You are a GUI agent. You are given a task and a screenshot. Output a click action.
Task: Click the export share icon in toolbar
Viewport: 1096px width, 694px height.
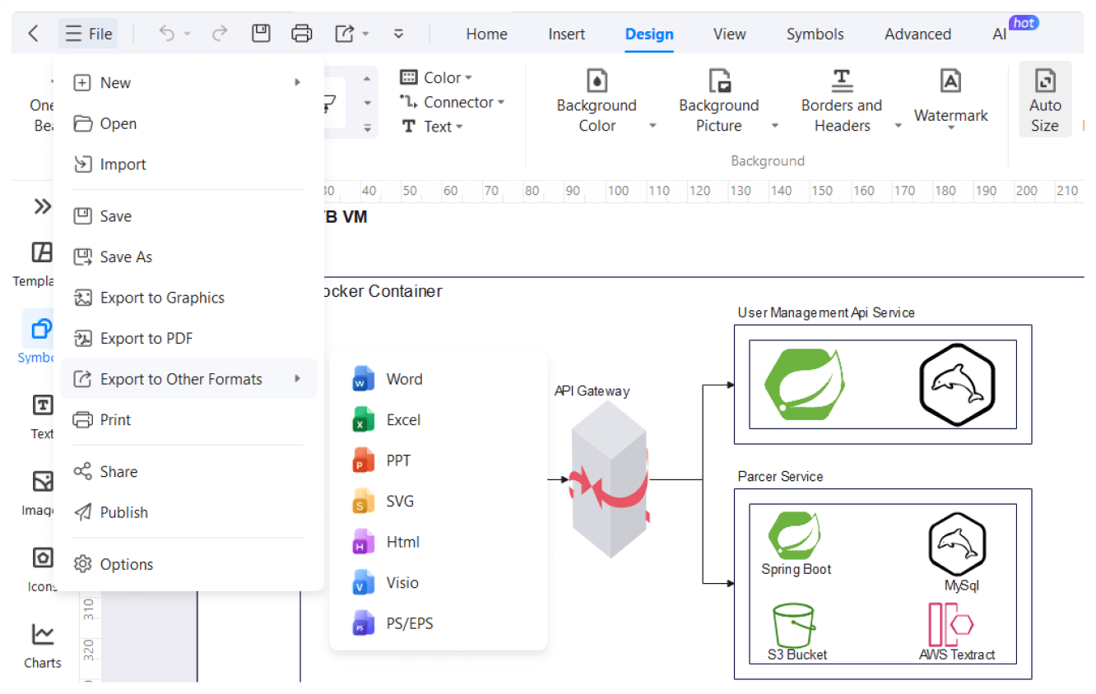pos(345,34)
